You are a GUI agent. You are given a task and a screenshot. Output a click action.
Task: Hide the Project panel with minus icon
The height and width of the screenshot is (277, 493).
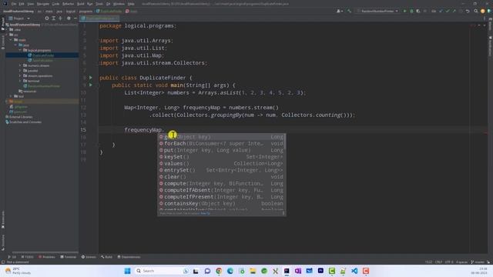click(75, 18)
